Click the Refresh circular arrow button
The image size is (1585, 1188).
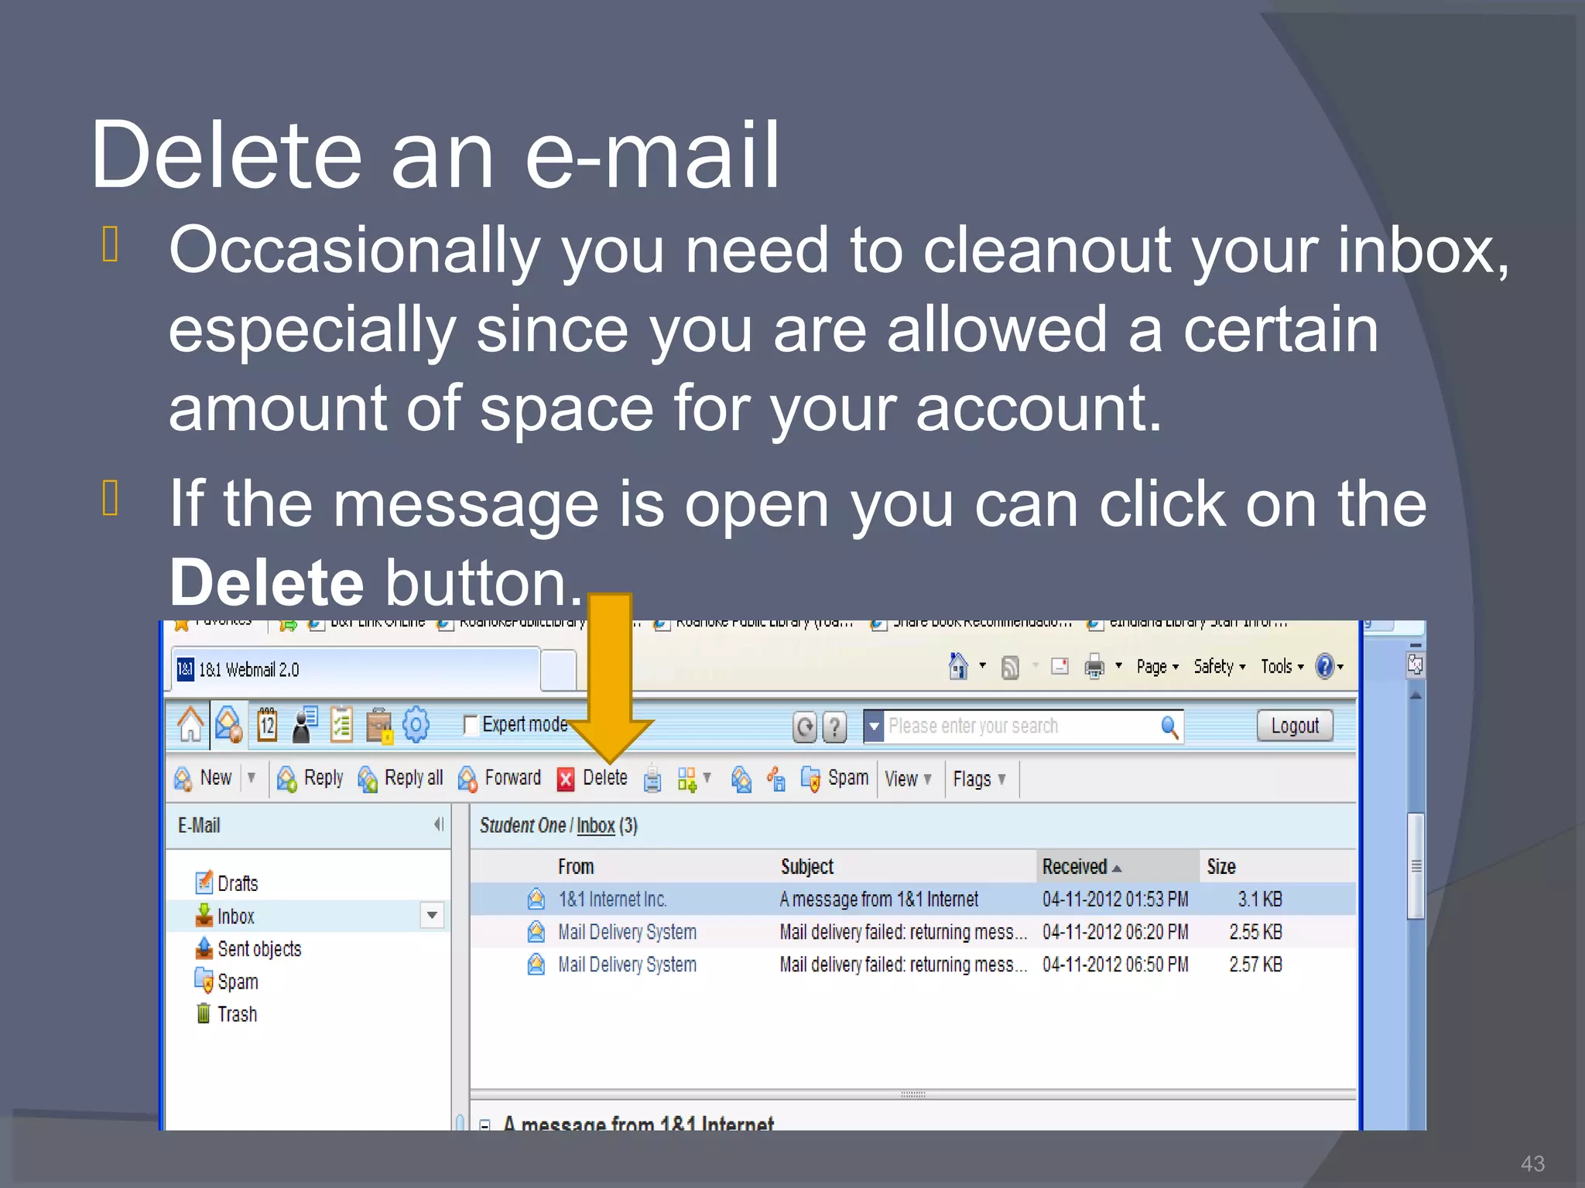coord(805,727)
